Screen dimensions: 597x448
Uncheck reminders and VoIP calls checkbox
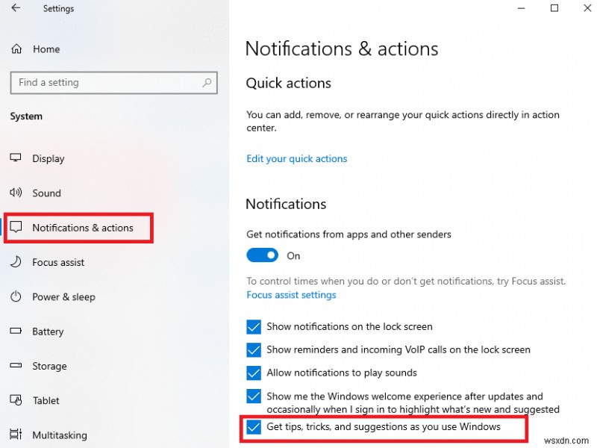point(254,349)
